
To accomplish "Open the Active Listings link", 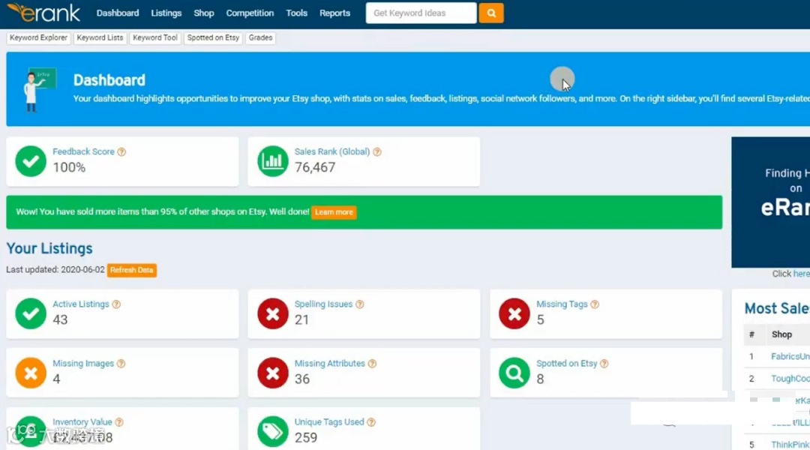I will pyautogui.click(x=80, y=304).
